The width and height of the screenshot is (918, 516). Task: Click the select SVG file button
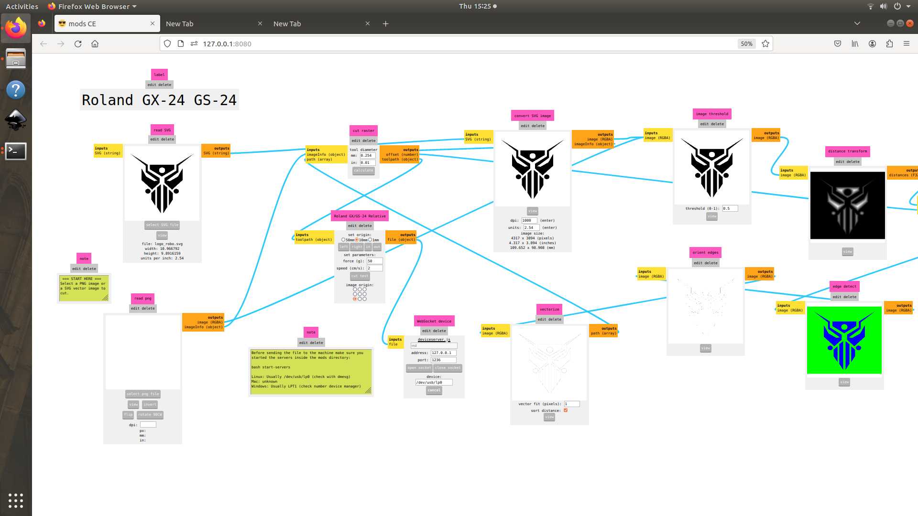pyautogui.click(x=162, y=225)
